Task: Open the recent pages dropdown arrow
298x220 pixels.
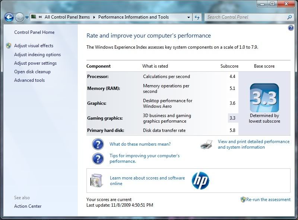Action: click(27, 17)
